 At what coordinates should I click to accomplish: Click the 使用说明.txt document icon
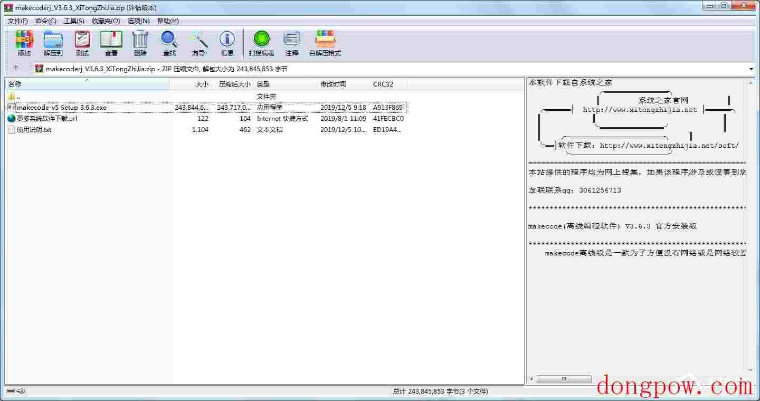click(x=12, y=129)
